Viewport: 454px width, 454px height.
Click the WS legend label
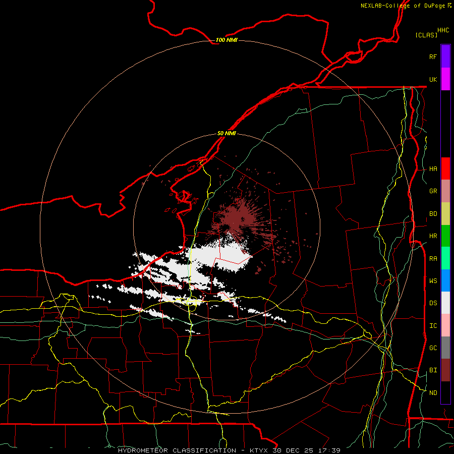click(x=433, y=280)
